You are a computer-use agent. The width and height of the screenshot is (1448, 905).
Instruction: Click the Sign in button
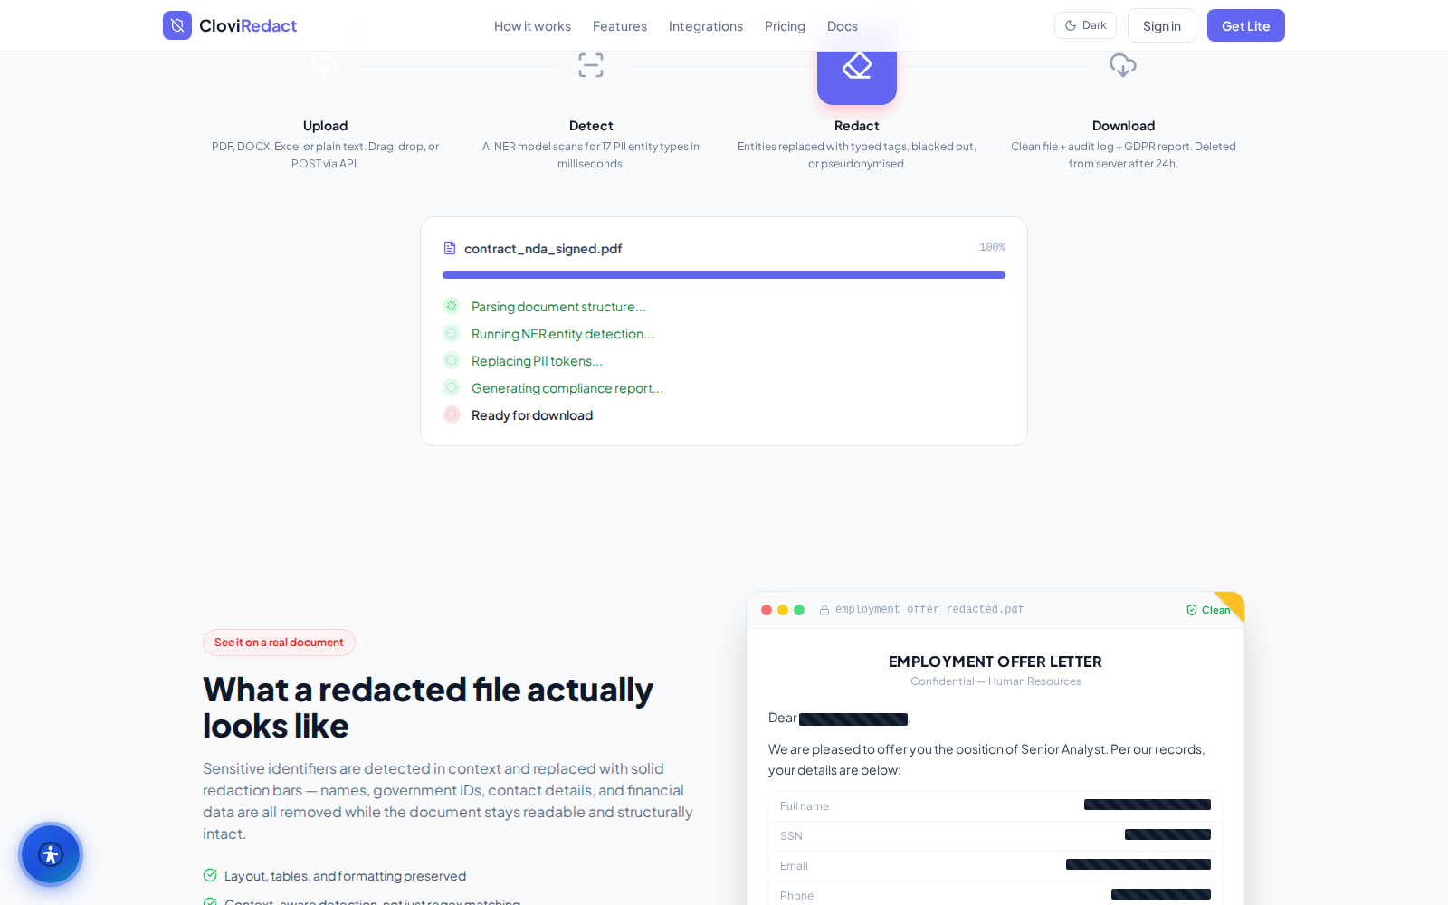[x=1162, y=25]
